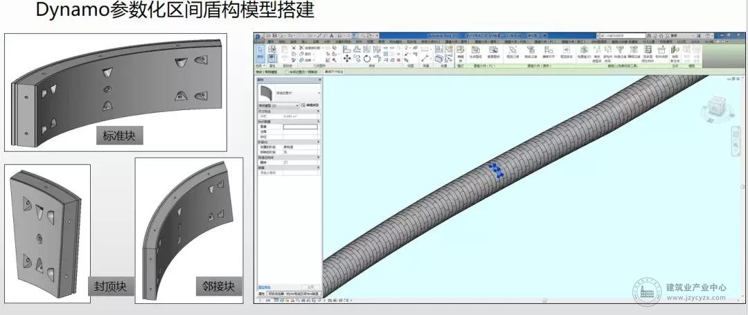Click the Edit Type button
748x315 pixels.
310,105
